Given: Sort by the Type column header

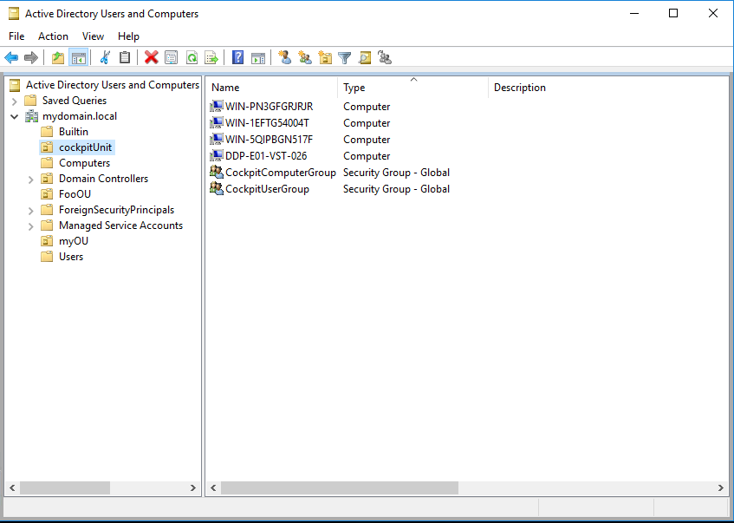Looking at the screenshot, I should [412, 87].
